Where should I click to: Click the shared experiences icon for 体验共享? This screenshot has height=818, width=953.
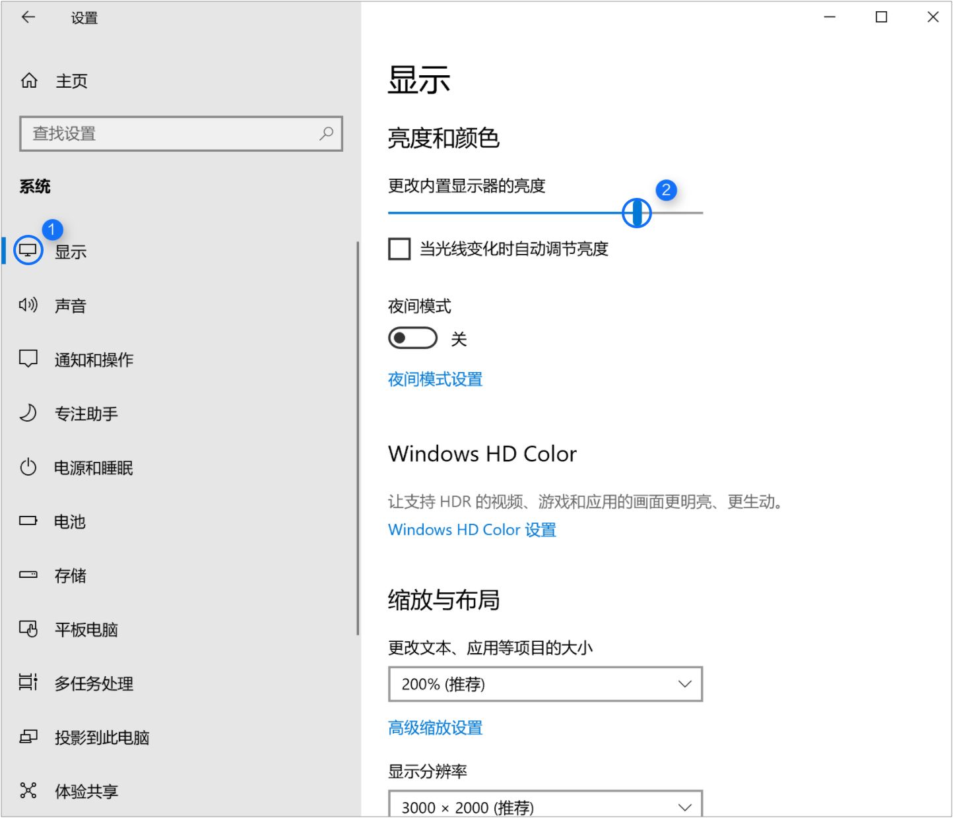pos(28,790)
